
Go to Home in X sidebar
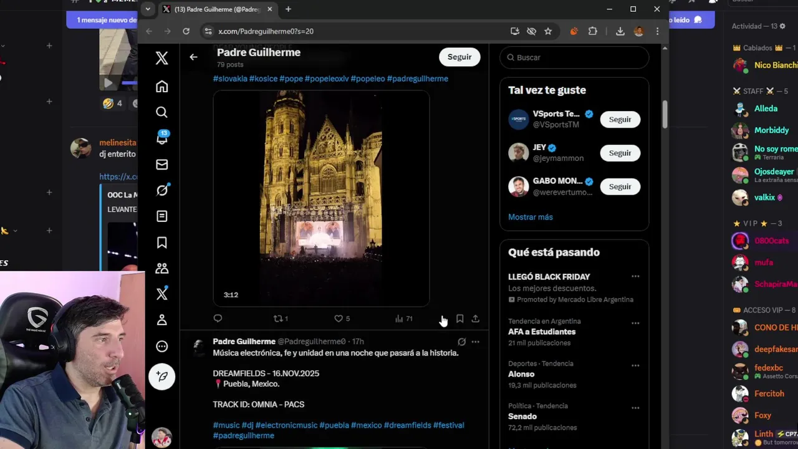[x=162, y=86]
